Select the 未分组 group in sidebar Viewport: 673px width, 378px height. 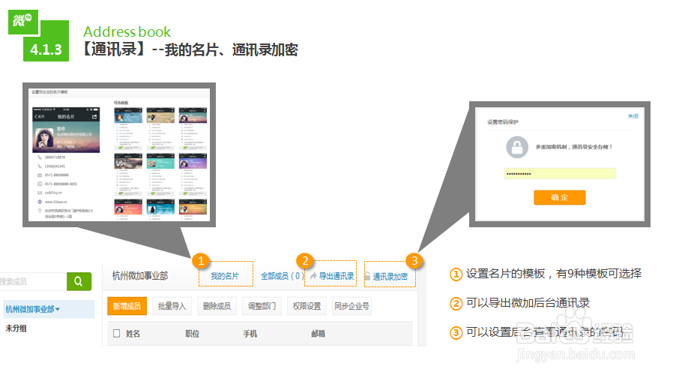point(16,328)
